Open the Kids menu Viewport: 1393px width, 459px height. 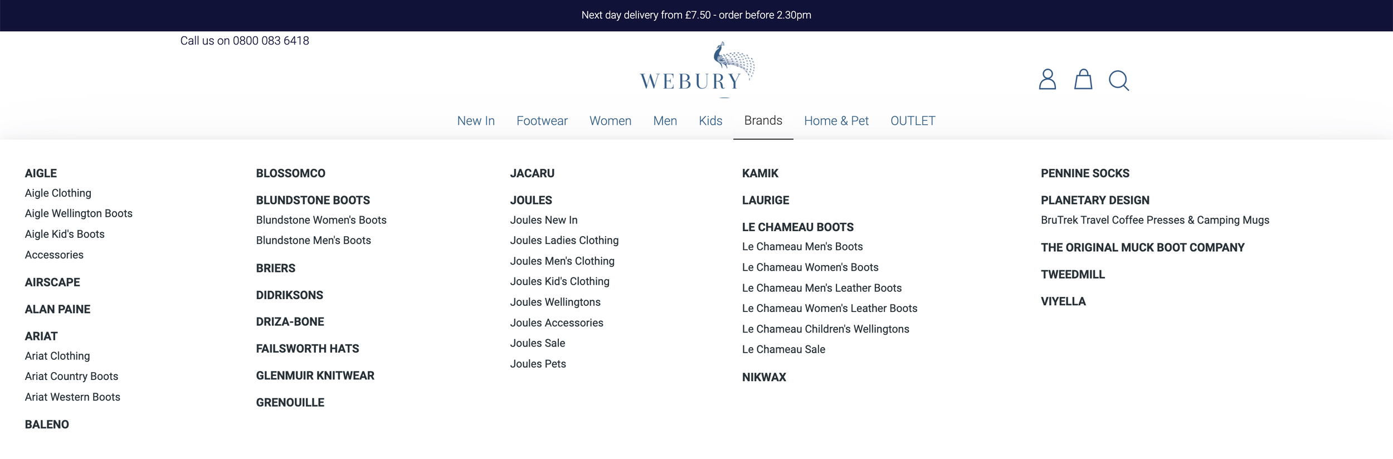point(710,121)
